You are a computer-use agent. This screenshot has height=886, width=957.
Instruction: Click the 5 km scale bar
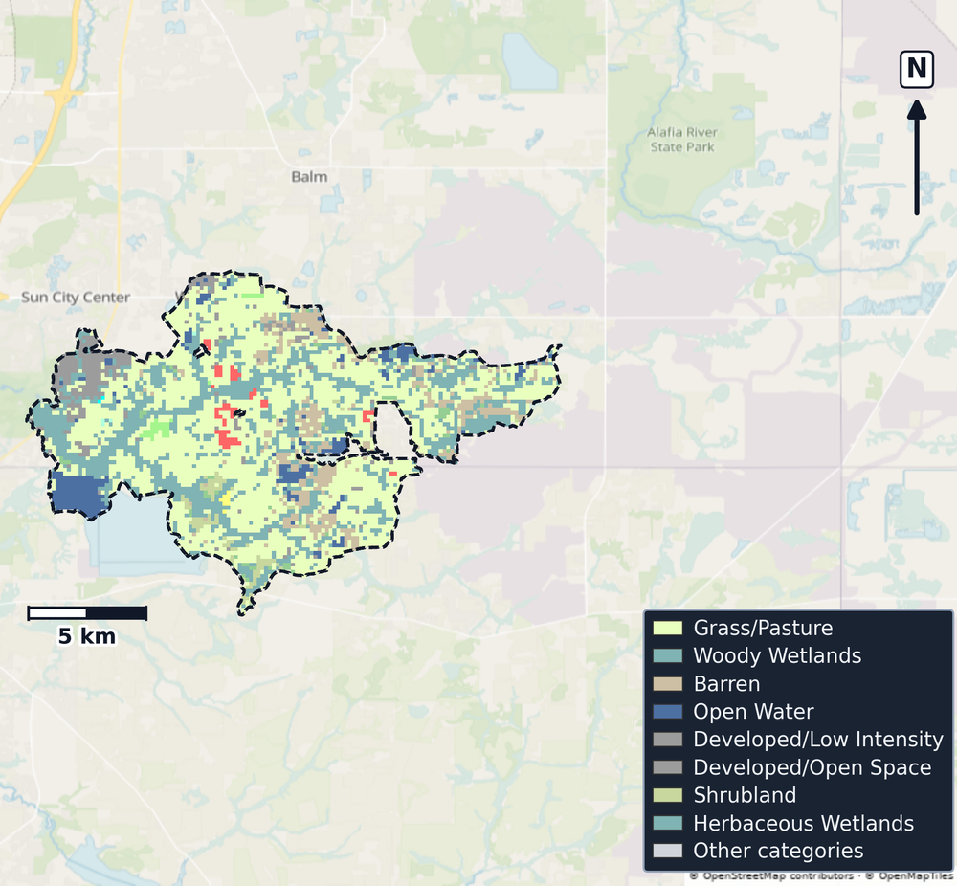[87, 612]
